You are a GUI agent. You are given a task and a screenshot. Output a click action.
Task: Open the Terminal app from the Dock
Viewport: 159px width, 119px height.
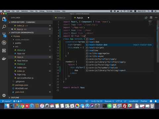pos(104,106)
